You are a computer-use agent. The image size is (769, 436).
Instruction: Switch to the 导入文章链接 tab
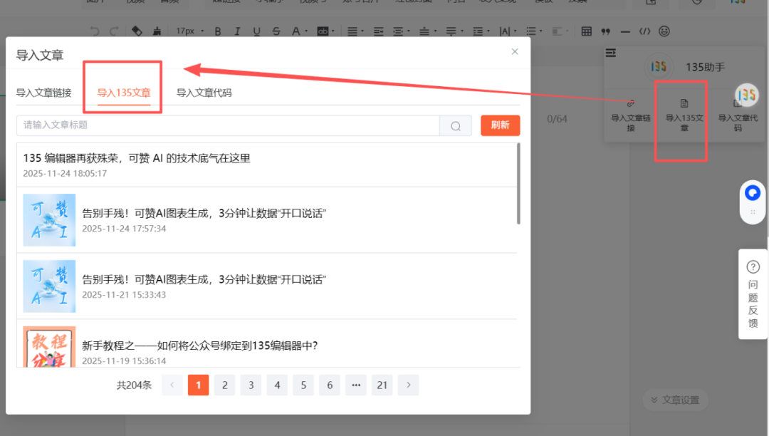44,93
